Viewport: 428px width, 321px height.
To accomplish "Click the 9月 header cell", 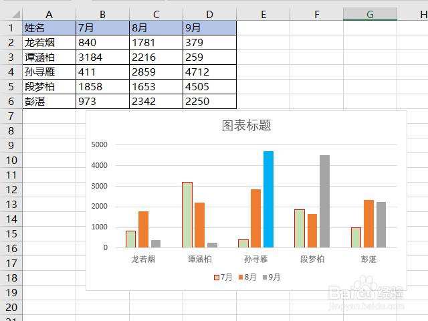I will [x=209, y=28].
